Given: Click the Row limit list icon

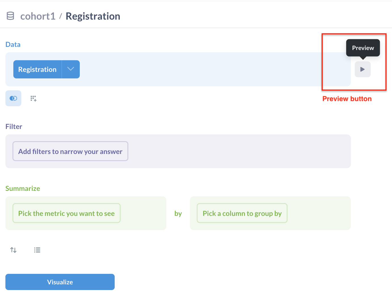Looking at the screenshot, I should [37, 250].
